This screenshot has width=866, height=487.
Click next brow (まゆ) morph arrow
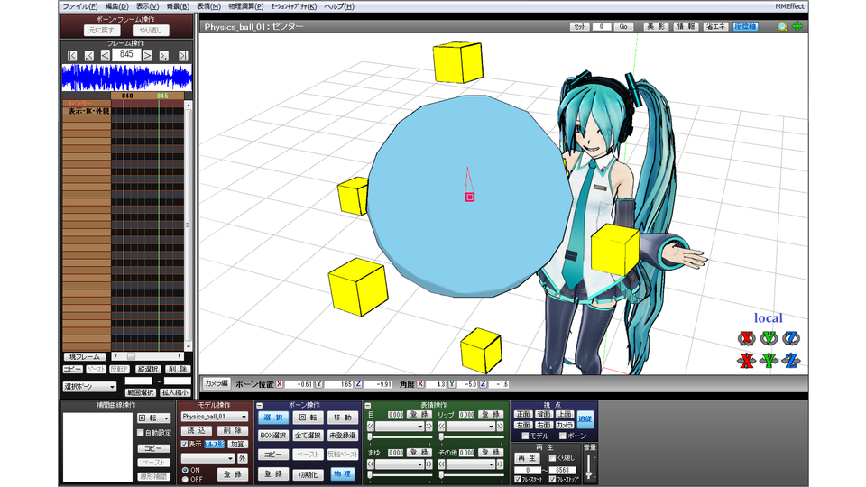pos(429,464)
